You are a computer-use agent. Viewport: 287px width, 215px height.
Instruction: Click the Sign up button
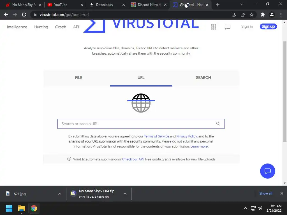[x=268, y=27]
